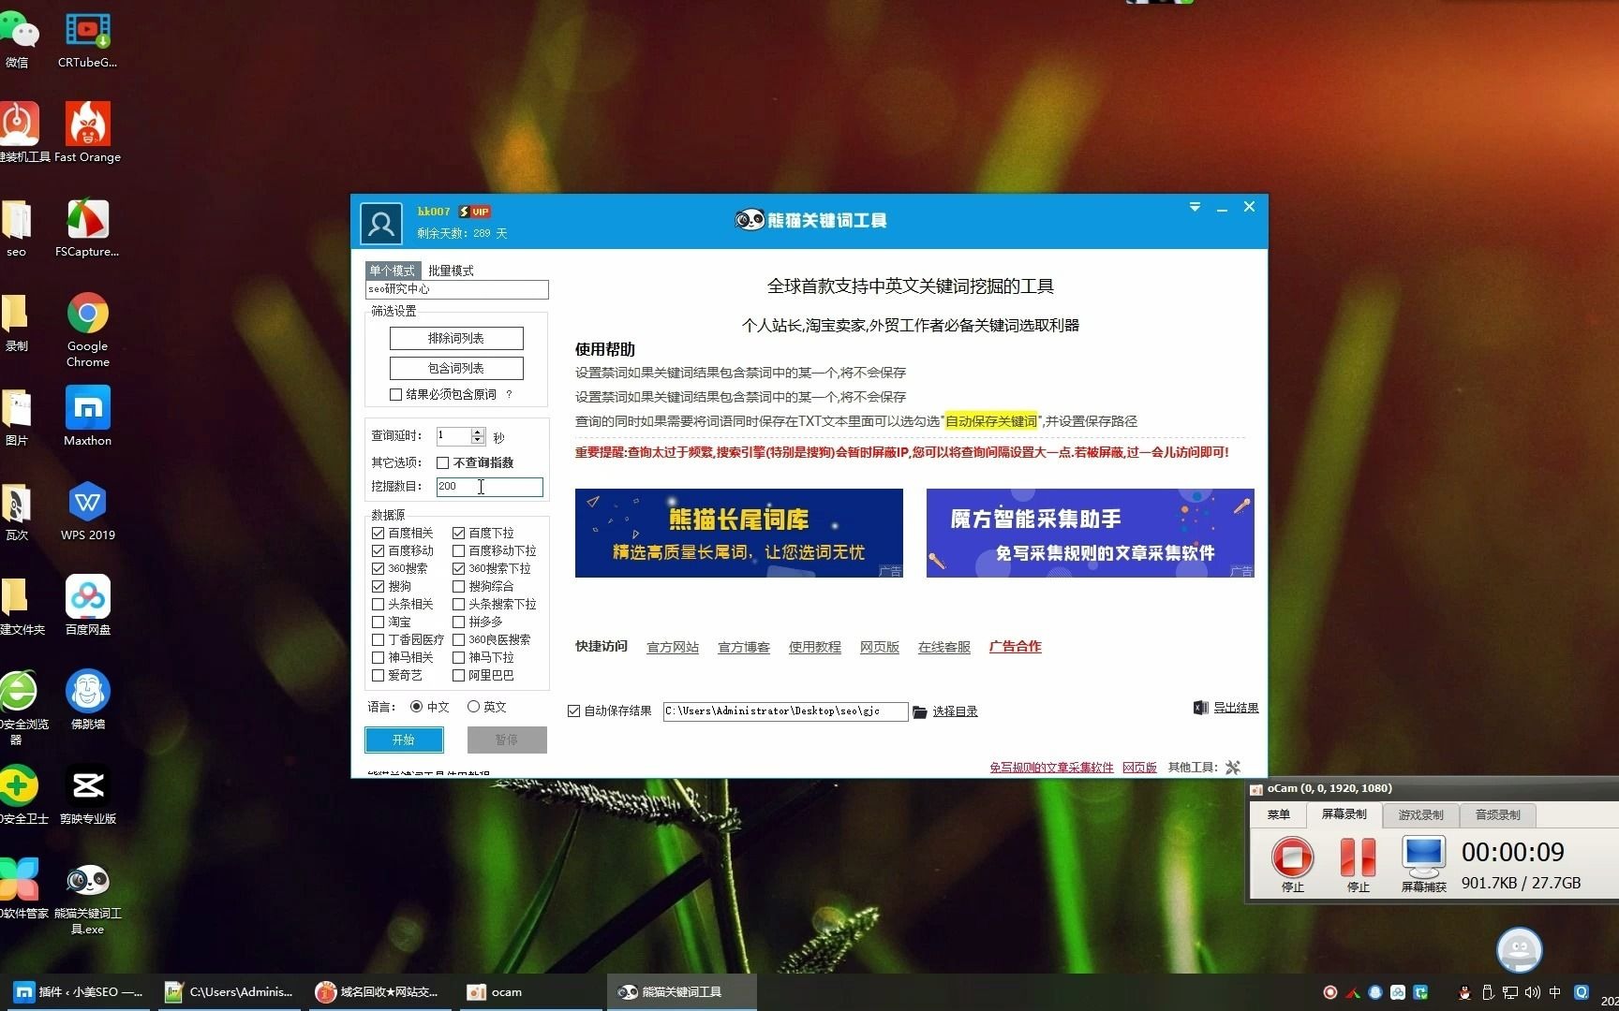Uncheck the 百度相关 data source
The height and width of the screenshot is (1011, 1619).
pyautogui.click(x=379, y=533)
